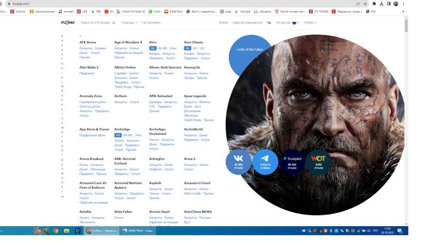Show hidden bookmarks with chevron
The image size is (435, 244).
(403, 12)
